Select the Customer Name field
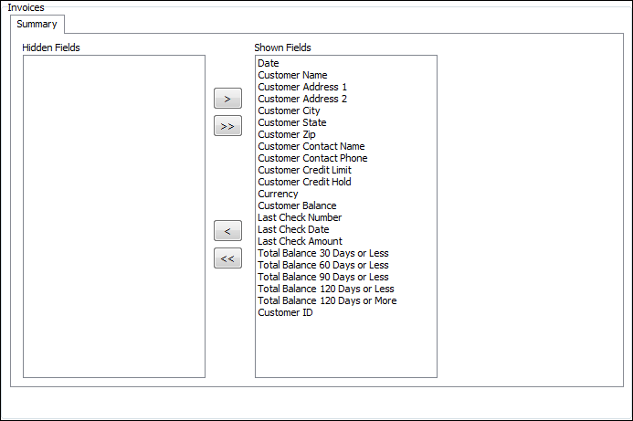Screen dimensions: 633x421 pyautogui.click(x=292, y=75)
